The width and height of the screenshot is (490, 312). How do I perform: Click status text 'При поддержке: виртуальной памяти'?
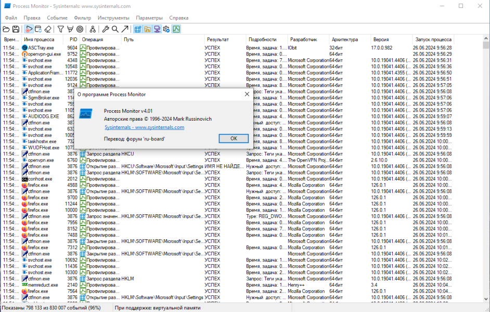click(x=158, y=308)
